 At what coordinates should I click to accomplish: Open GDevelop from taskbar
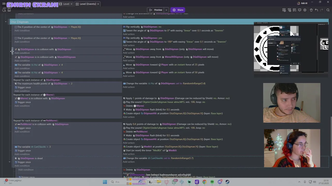pyautogui.click(x=197, y=182)
